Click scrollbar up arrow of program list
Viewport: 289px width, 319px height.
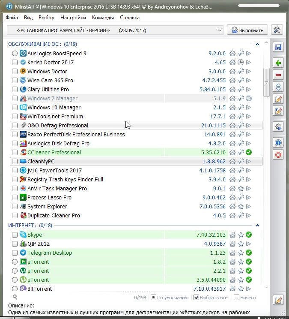(x=266, y=42)
